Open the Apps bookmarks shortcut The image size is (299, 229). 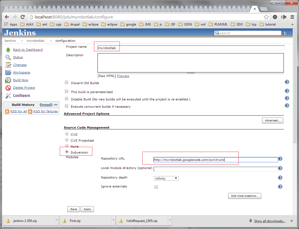point(11,24)
